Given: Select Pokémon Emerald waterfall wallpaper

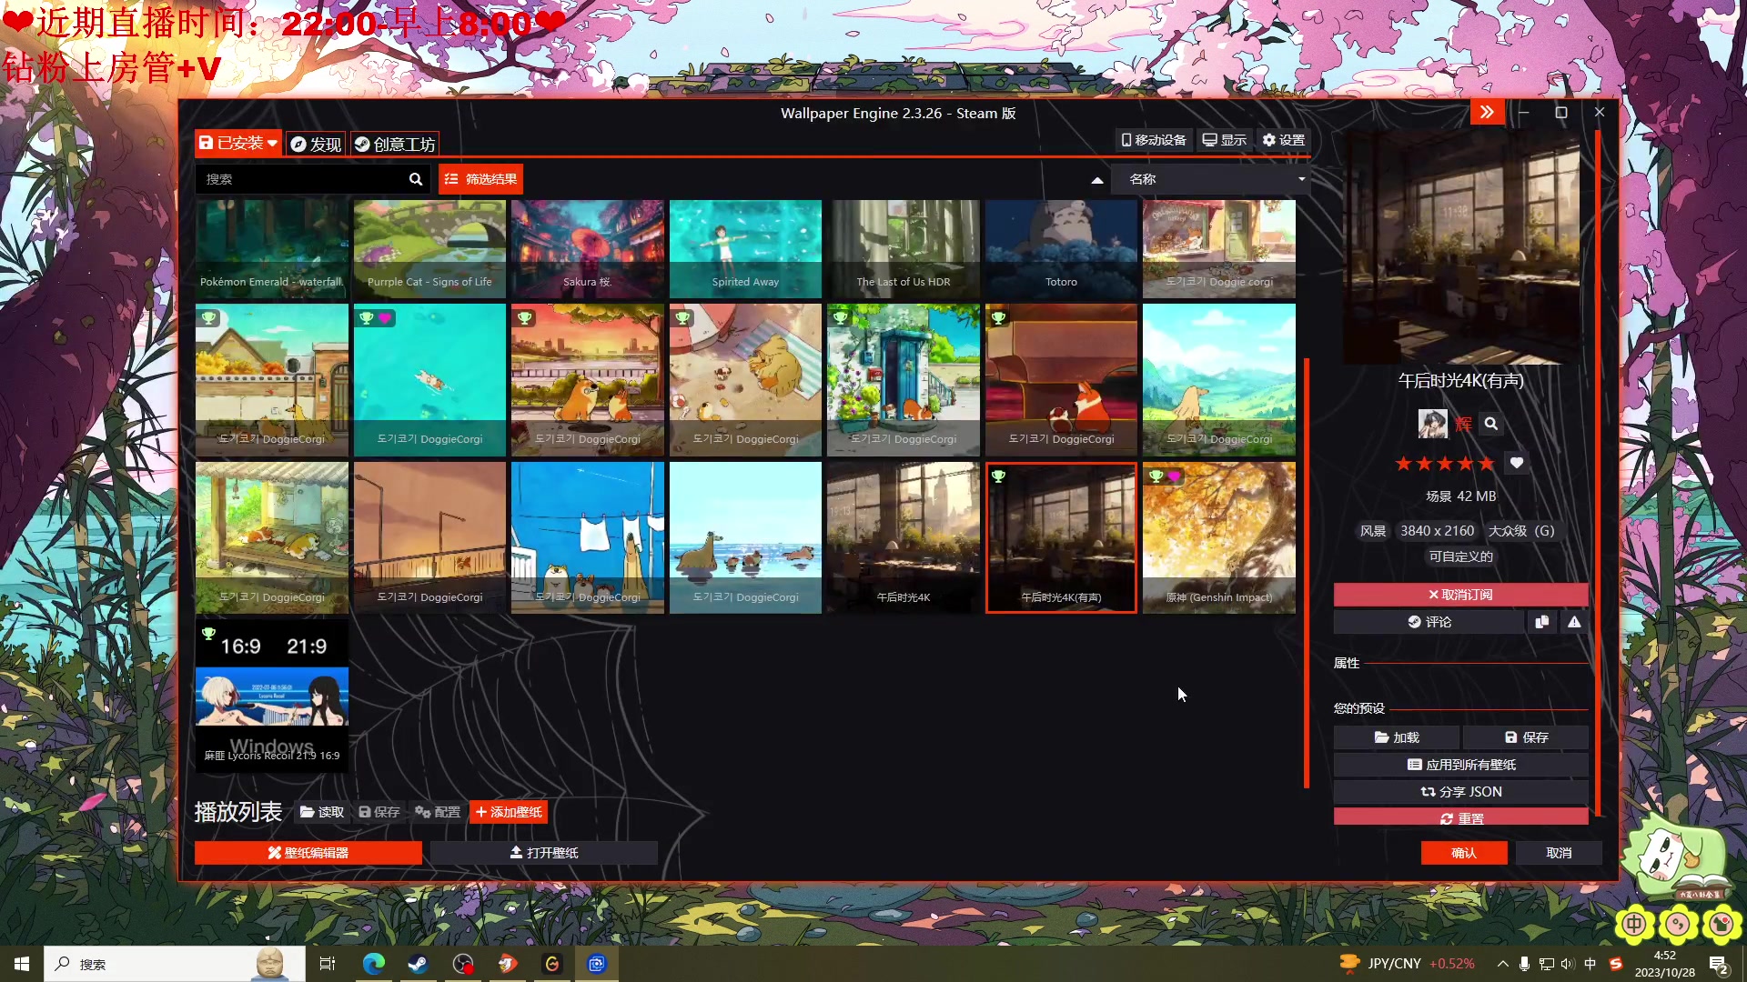Looking at the screenshot, I should (x=271, y=249).
